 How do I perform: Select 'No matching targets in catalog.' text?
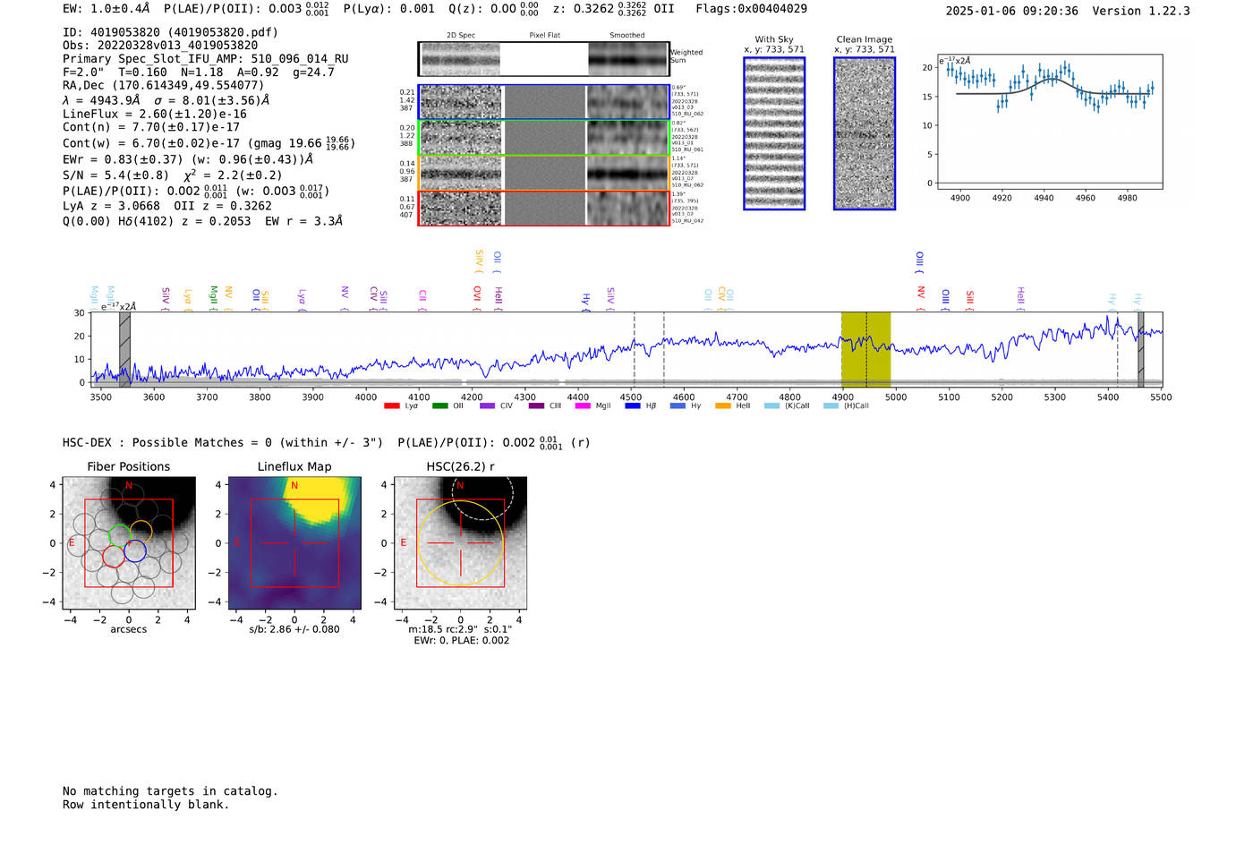pyautogui.click(x=170, y=791)
